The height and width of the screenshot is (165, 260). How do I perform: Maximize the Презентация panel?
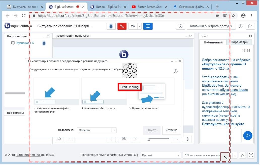[x=190, y=36]
